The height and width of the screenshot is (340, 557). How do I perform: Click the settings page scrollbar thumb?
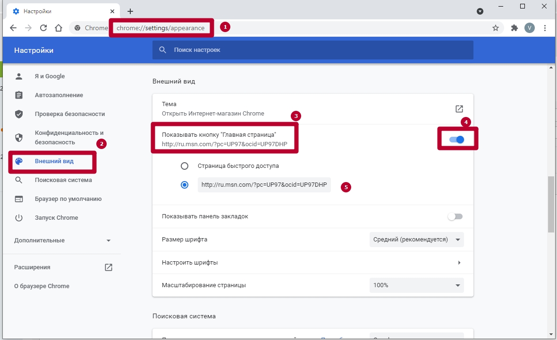[551, 204]
